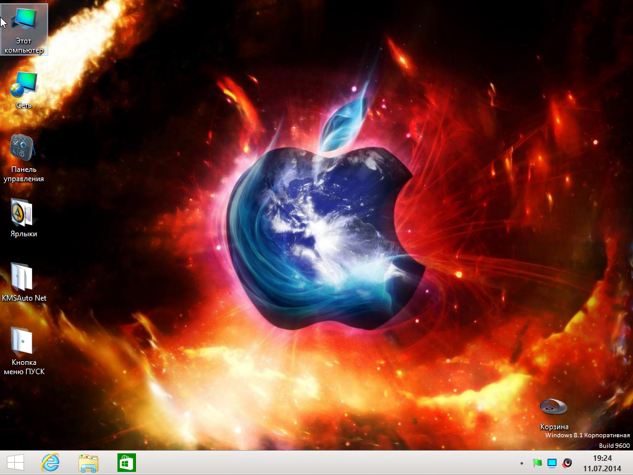The height and width of the screenshot is (475, 633).
Task: Click the date 11.07.2014 in taskbar
Action: pyautogui.click(x=602, y=469)
